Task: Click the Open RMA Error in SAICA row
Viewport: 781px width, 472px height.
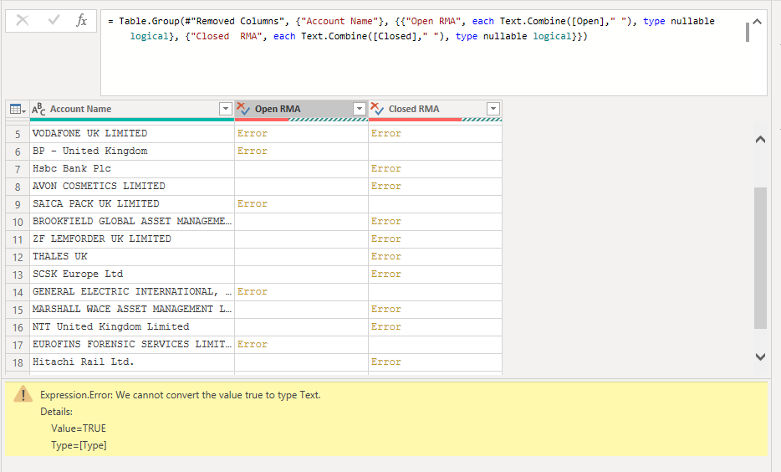Action: coord(253,204)
